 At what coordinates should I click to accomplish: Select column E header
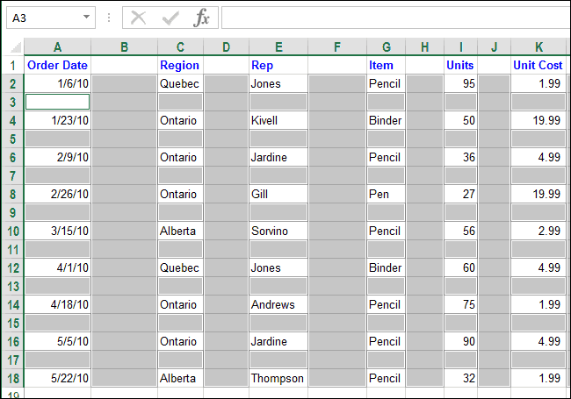pos(278,46)
